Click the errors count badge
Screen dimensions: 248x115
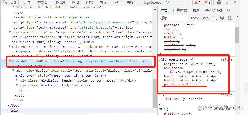[207, 2]
